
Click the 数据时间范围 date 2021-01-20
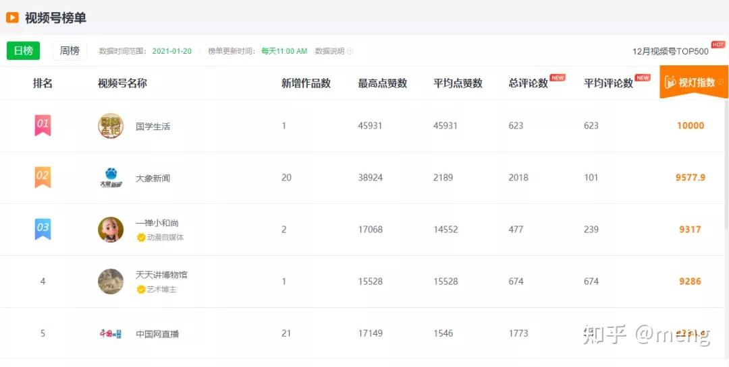coord(172,52)
